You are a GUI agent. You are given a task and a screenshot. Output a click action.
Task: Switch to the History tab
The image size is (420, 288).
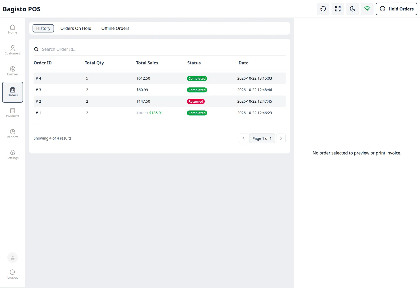(43, 28)
